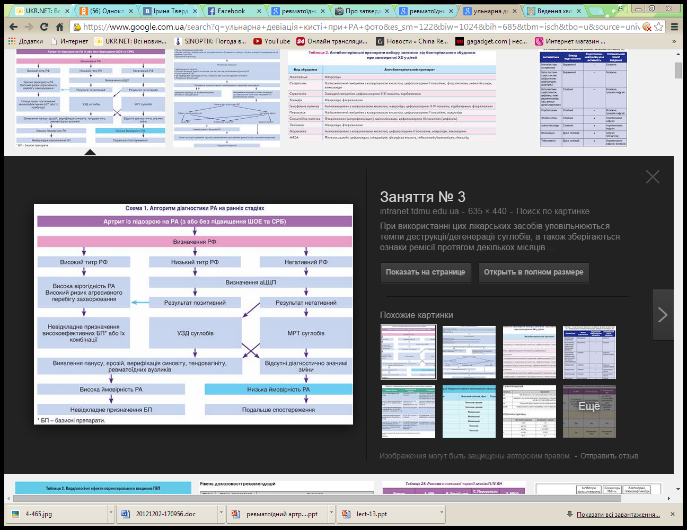Open dropdown for 4-465.jpg download

coord(111,514)
